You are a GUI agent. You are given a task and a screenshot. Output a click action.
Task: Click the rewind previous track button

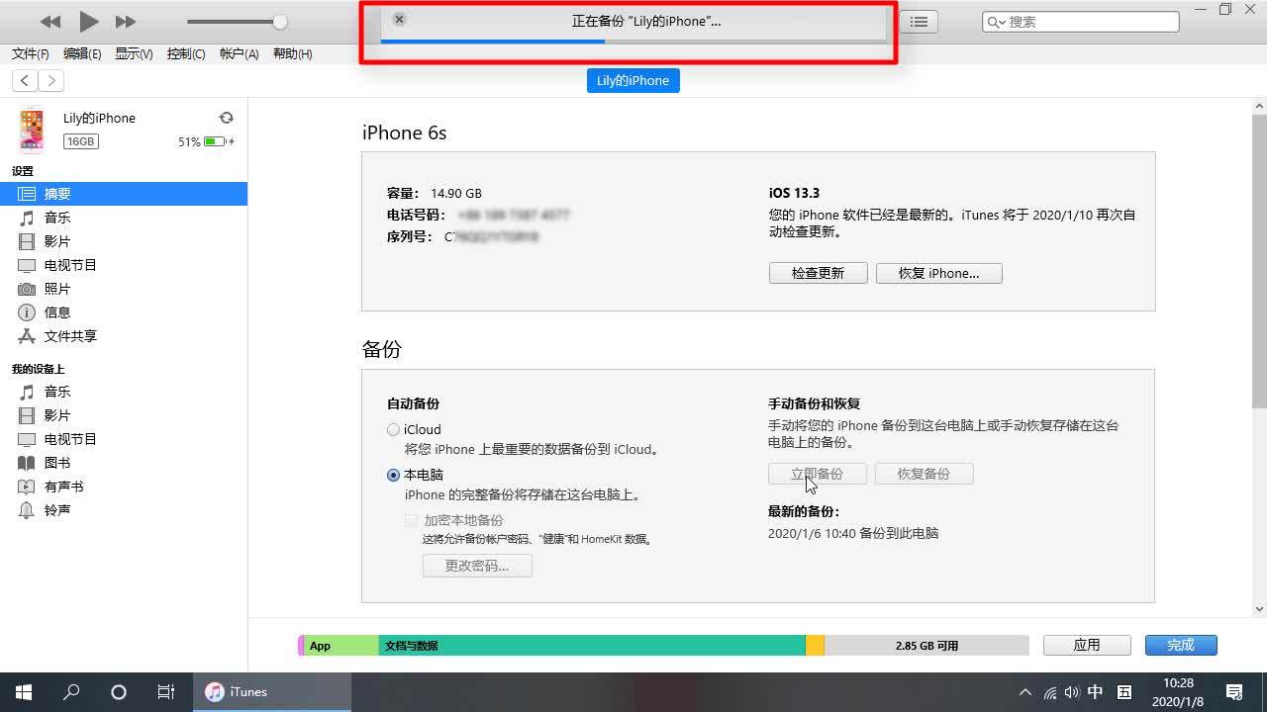pos(50,22)
